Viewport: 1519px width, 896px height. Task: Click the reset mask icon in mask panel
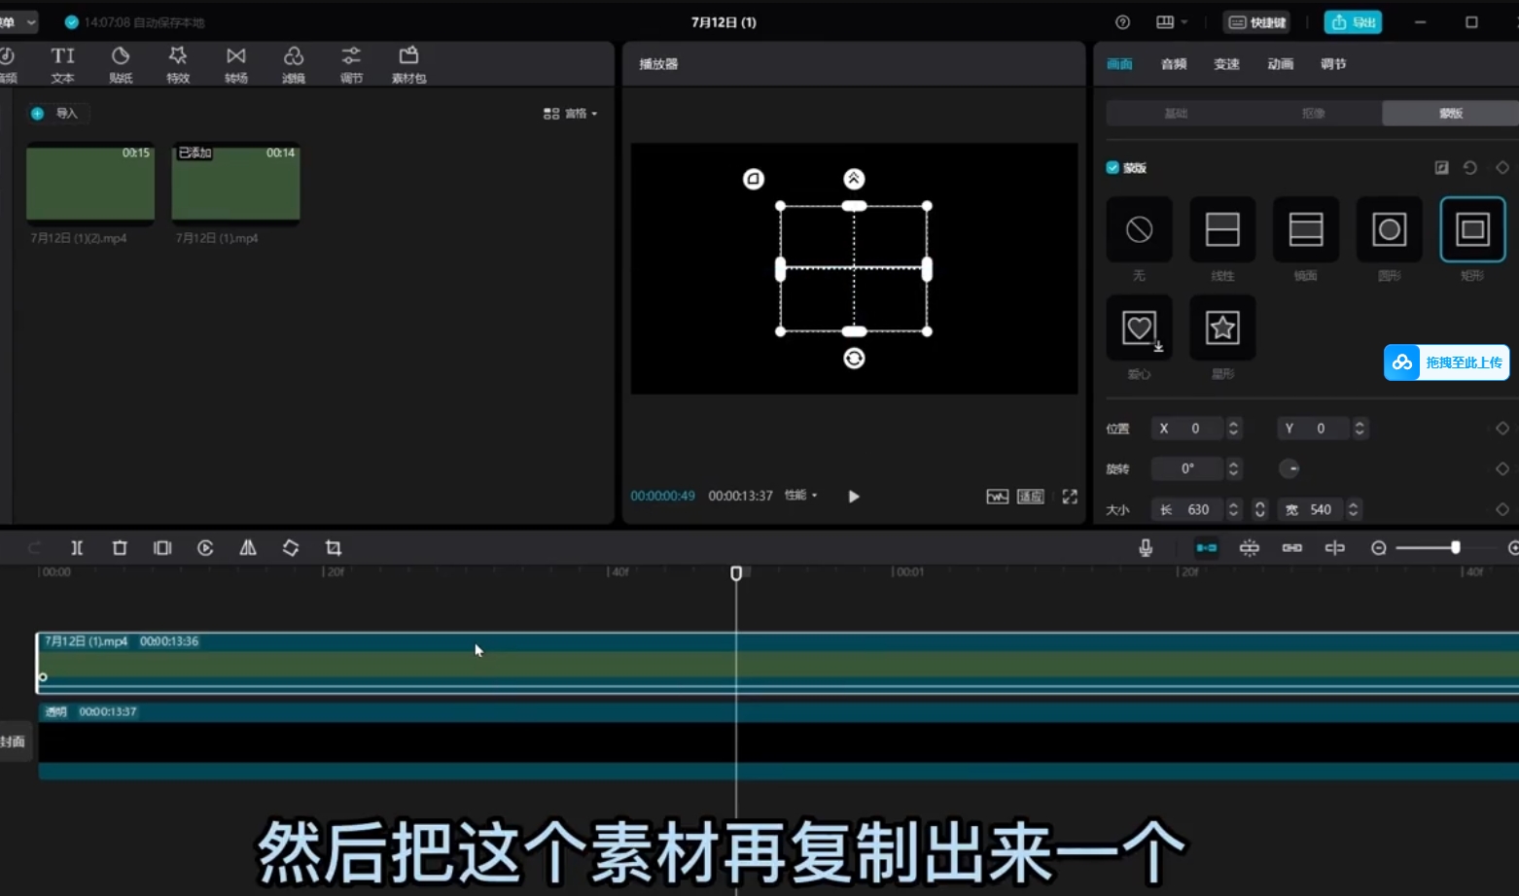(x=1470, y=168)
